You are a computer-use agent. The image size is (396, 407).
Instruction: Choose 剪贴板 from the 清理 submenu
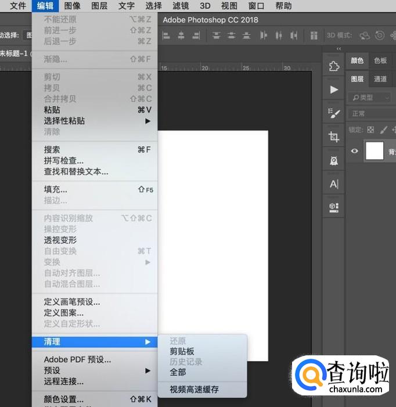coord(182,352)
